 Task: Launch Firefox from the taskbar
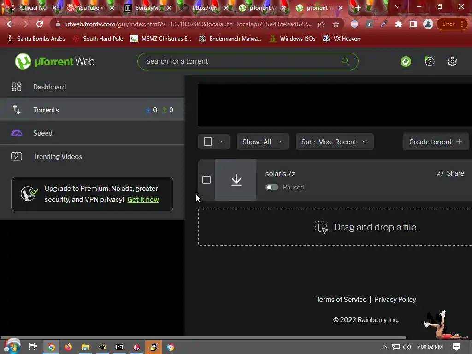tap(68, 347)
